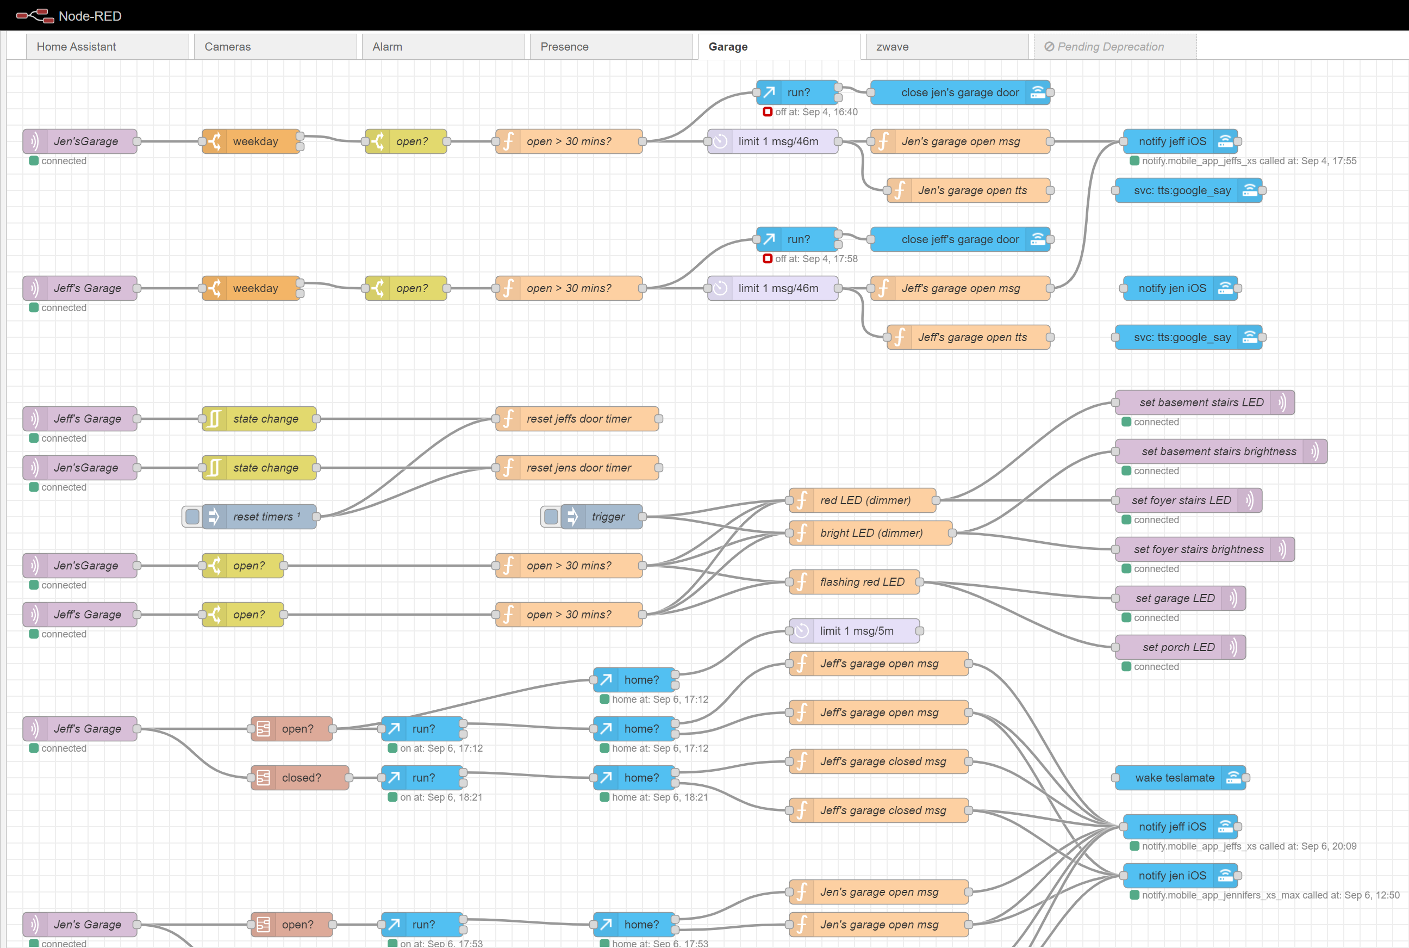Click delay clock icon on 'limit 1 msg/5m'
This screenshot has height=948, width=1409.
(802, 630)
